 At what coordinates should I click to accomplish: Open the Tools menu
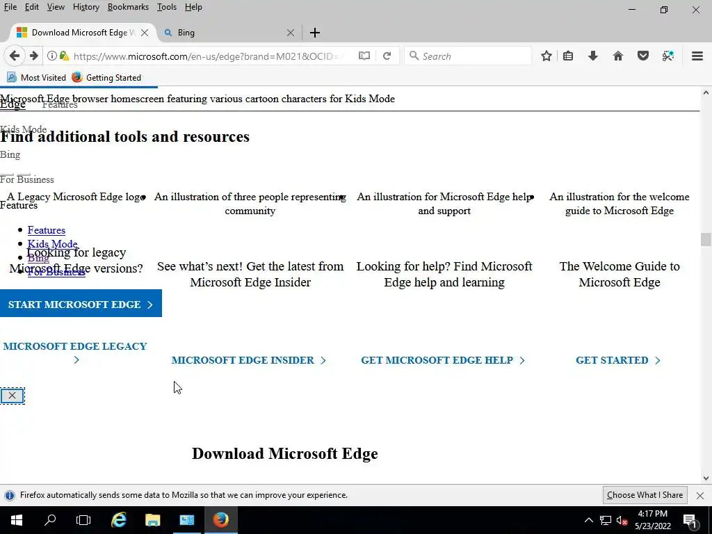167,7
